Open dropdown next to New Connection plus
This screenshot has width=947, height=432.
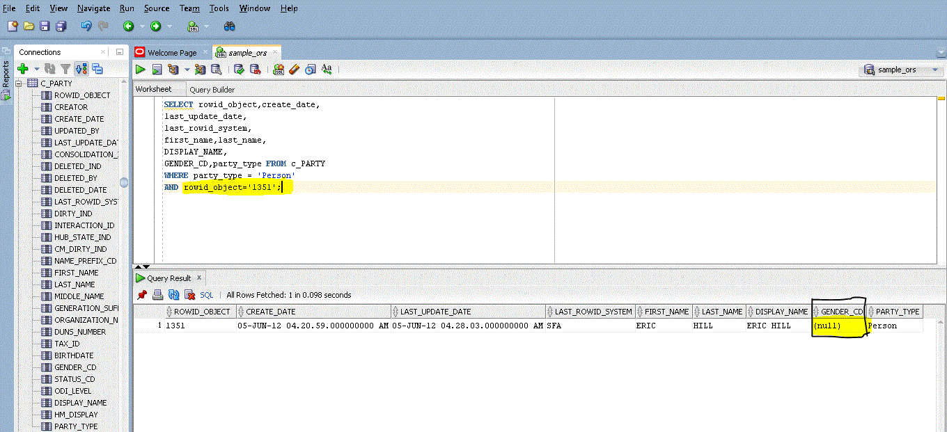tap(37, 69)
